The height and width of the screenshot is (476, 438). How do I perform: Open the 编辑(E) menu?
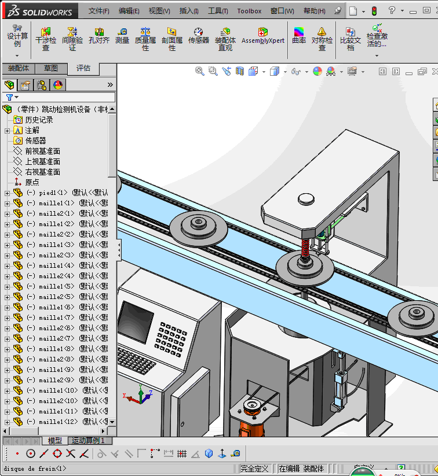click(x=129, y=11)
